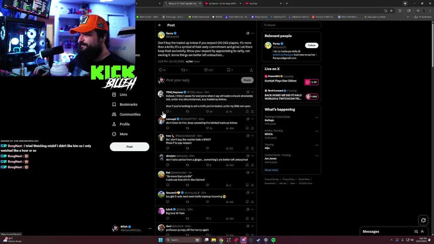
Task: Reply to Del's kitchen knife comment
Action: coord(167,185)
